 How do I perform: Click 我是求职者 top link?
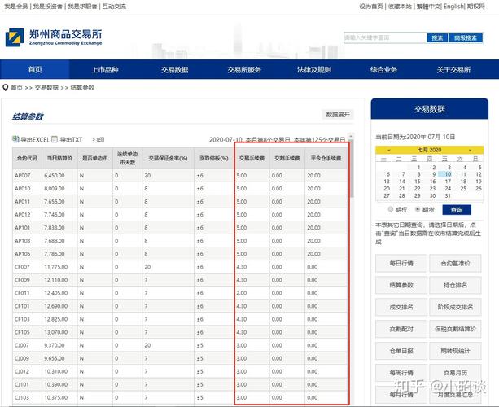coord(82,6)
